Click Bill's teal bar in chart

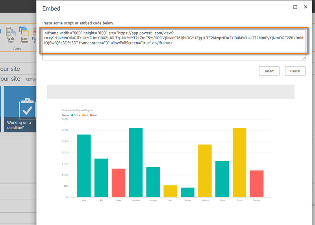(x=101, y=178)
